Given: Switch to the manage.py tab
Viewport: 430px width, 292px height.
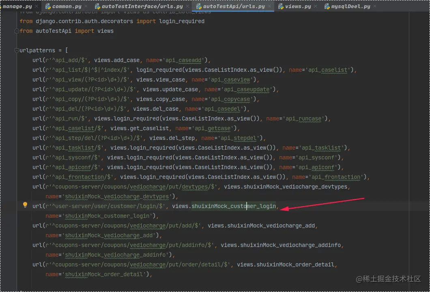Looking at the screenshot, I should pyautogui.click(x=17, y=6).
